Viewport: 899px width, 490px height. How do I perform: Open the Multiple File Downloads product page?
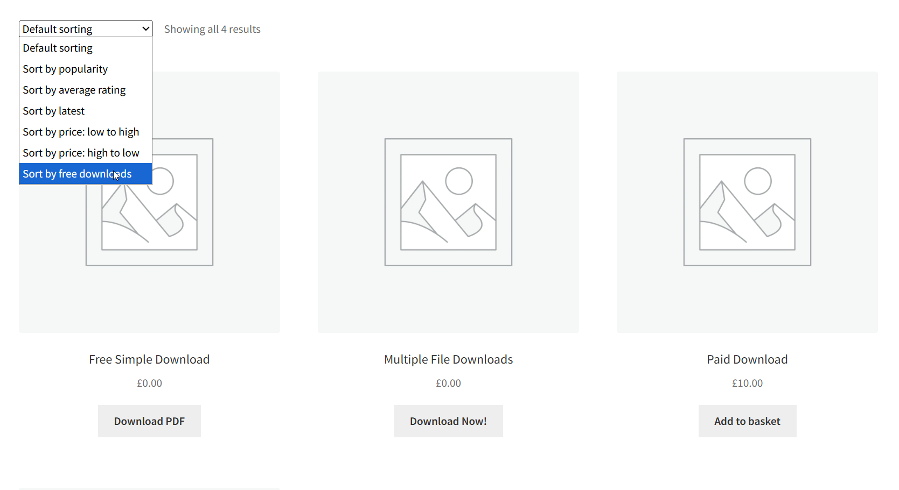click(448, 359)
